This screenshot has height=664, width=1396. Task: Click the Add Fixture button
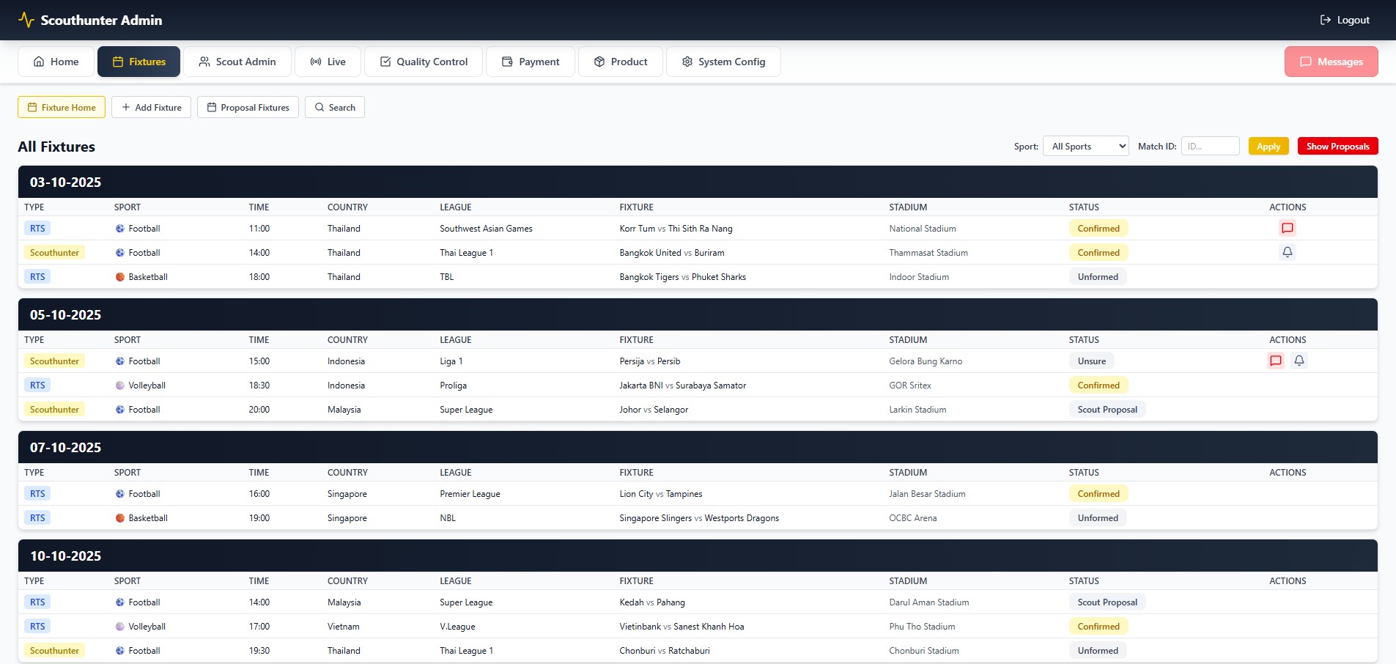pyautogui.click(x=151, y=107)
